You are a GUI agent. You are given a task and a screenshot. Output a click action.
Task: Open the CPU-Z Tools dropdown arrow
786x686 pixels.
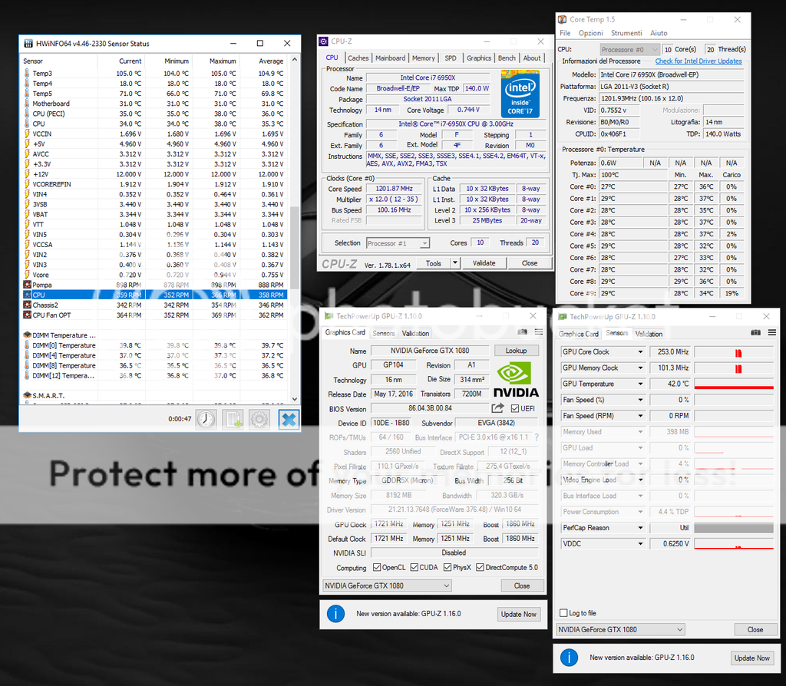(x=454, y=263)
